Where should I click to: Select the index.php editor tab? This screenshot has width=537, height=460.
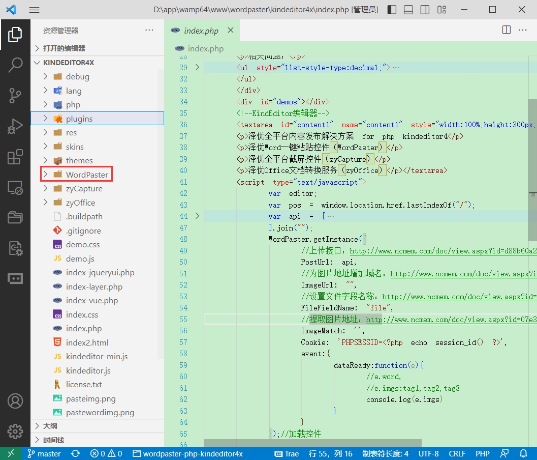point(201,31)
